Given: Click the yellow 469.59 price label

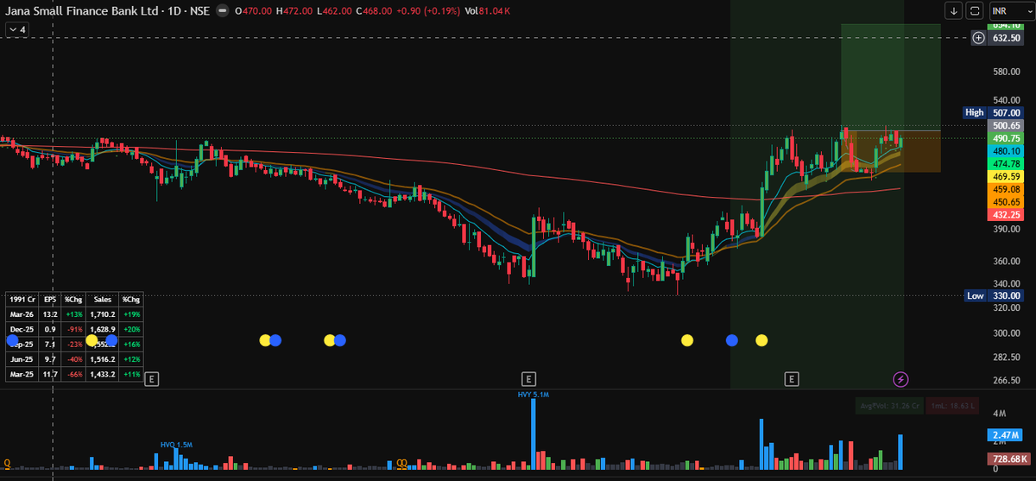Looking at the screenshot, I should point(1006,176).
